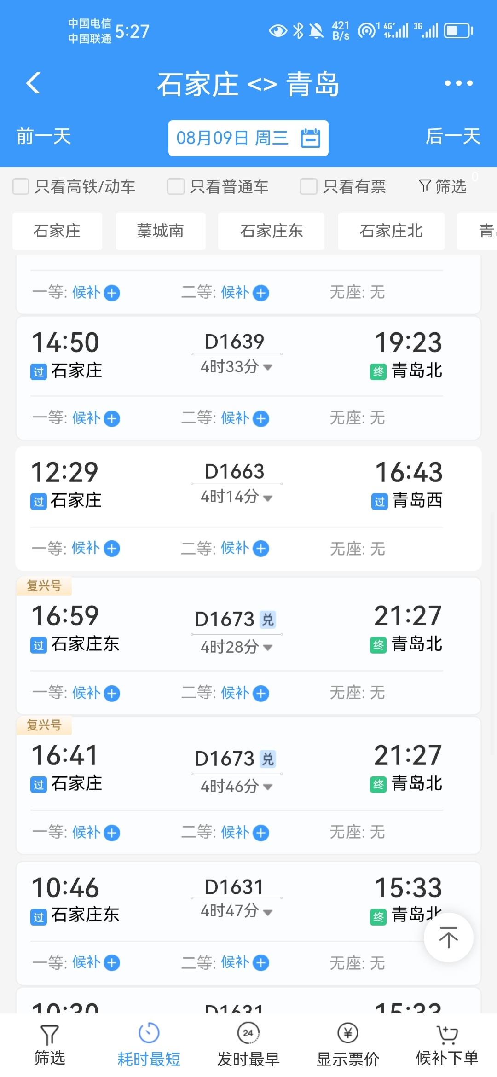Select the 石家庄东 station tab
The width and height of the screenshot is (497, 1077).
coord(271,231)
